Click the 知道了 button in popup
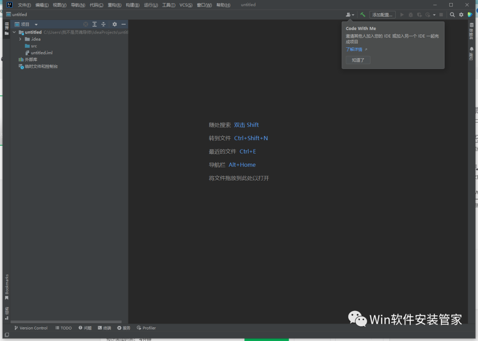 pos(358,60)
